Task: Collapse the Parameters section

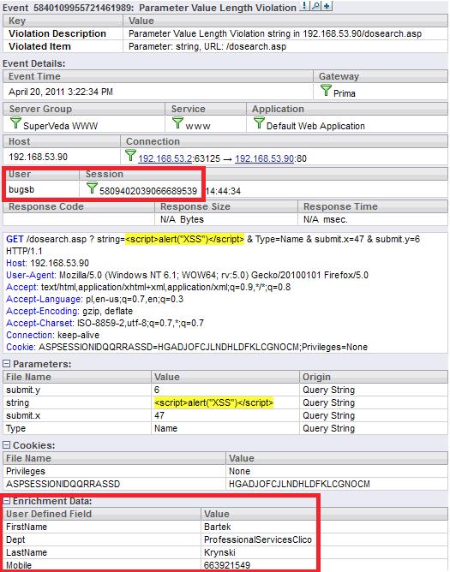Action: [x=7, y=364]
